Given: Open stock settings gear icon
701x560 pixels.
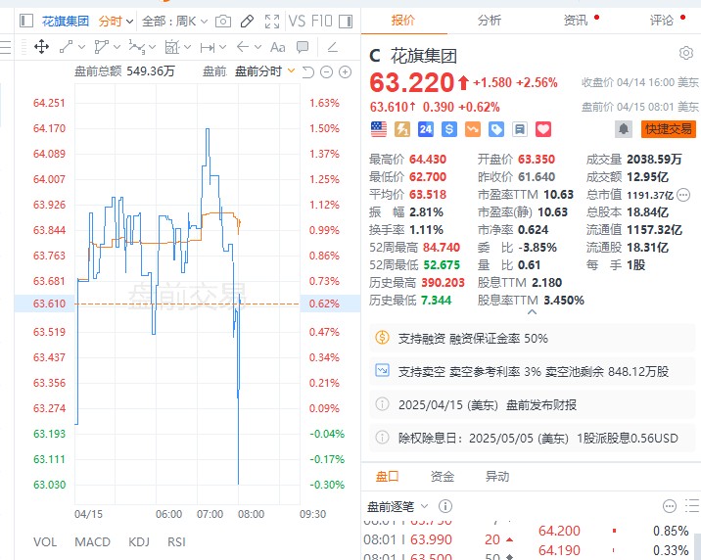Looking at the screenshot, I should point(685,53).
